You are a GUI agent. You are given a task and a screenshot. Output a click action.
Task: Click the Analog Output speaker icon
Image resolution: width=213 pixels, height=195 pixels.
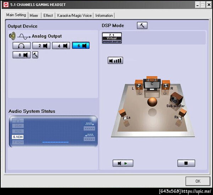(x=12, y=36)
